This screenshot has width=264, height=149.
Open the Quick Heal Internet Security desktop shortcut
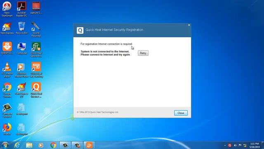tap(36, 90)
